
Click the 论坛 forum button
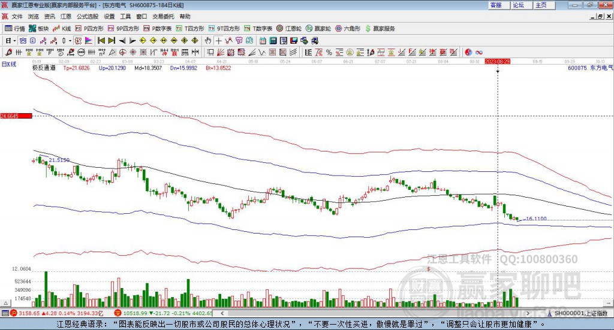coord(518,5)
